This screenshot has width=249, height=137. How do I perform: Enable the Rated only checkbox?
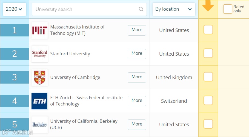coord(227,9)
